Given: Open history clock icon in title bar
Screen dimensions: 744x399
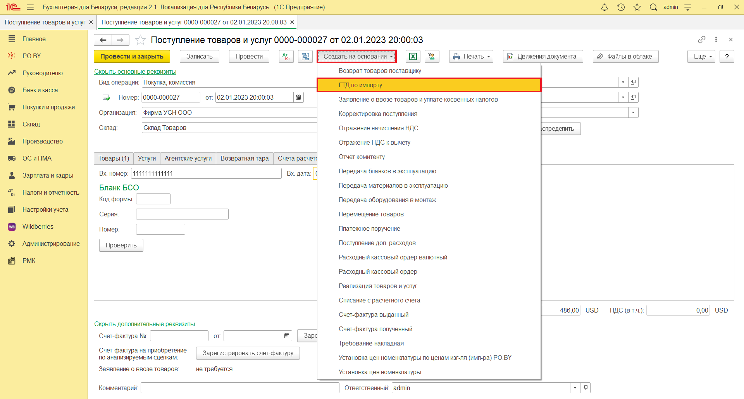Looking at the screenshot, I should click(621, 7).
